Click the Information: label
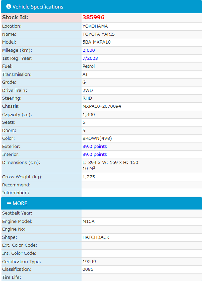Image resolution: width=202 pixels, height=281 pixels. pyautogui.click(x=16, y=193)
